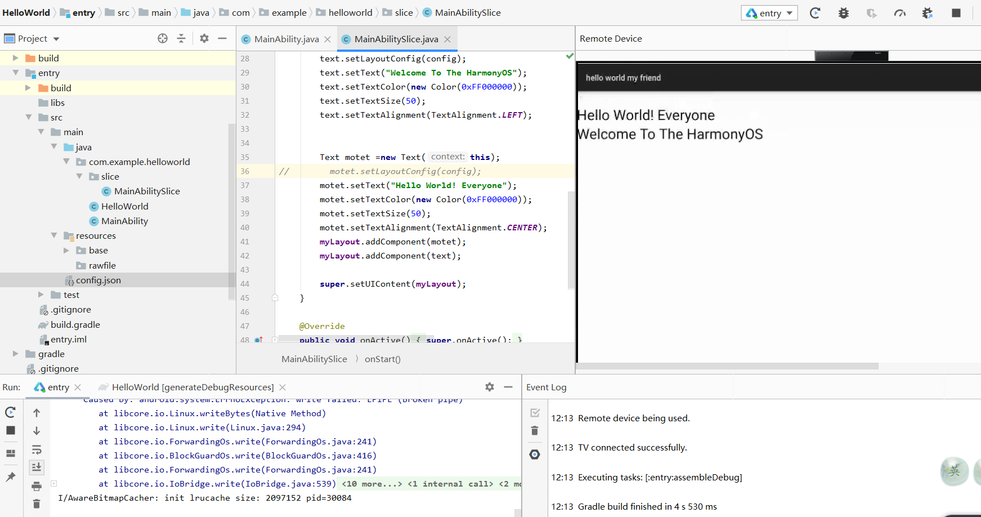The image size is (981, 517).
Task: Select the HelloWorld class in project tree
Action: (x=124, y=206)
